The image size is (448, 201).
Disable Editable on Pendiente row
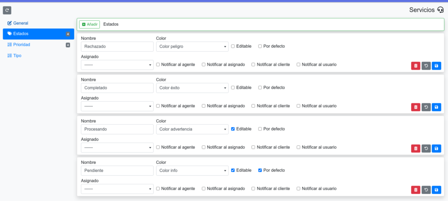click(x=233, y=170)
